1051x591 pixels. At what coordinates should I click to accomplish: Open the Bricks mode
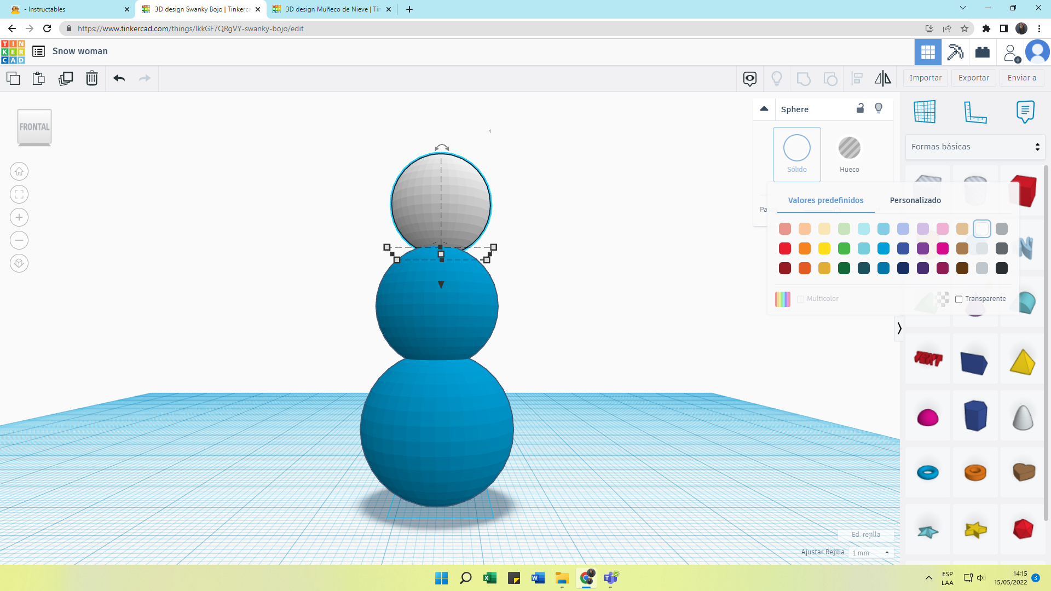pyautogui.click(x=983, y=52)
